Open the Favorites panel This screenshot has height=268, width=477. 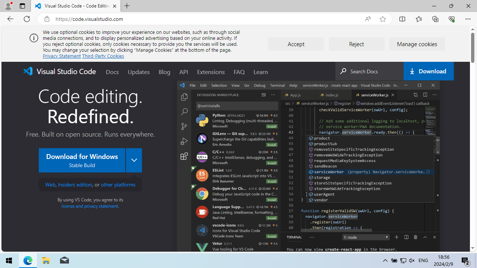tap(418, 19)
